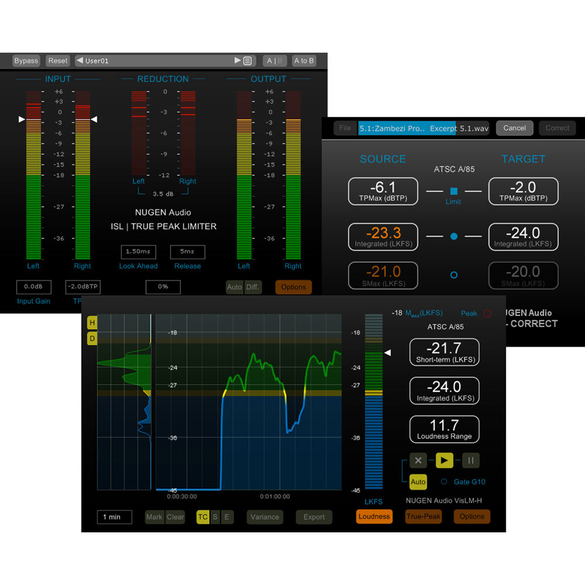Open the preset list menu icon
The width and height of the screenshot is (585, 585).
pyautogui.click(x=247, y=60)
